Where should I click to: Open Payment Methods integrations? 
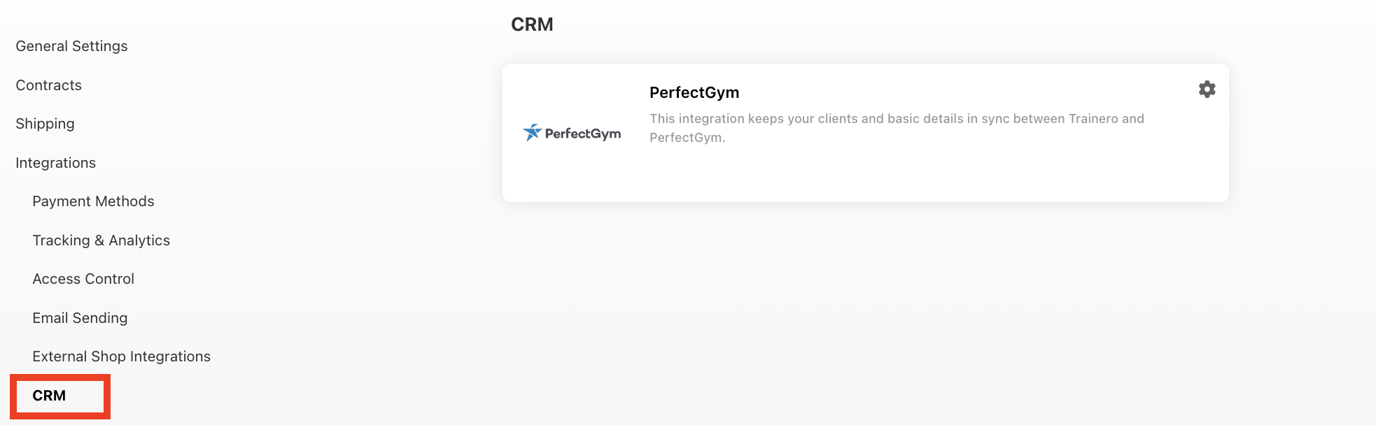[93, 201]
